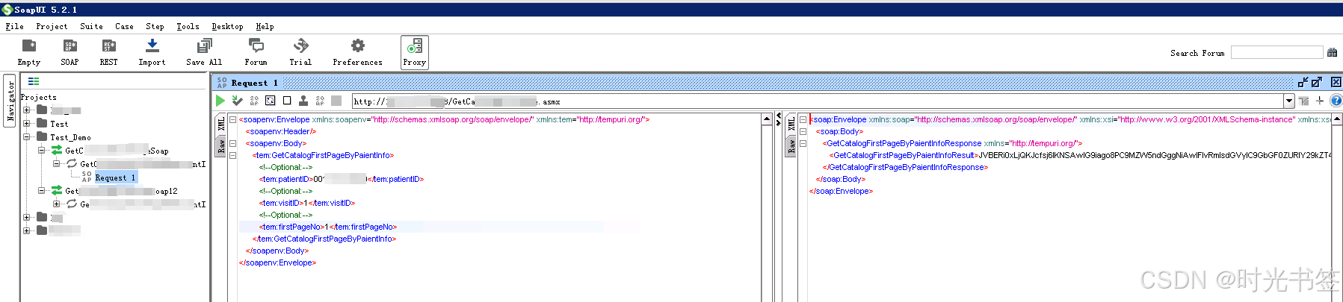This screenshot has height=302, width=1343.
Task: Open the Tools menu
Action: (x=188, y=26)
